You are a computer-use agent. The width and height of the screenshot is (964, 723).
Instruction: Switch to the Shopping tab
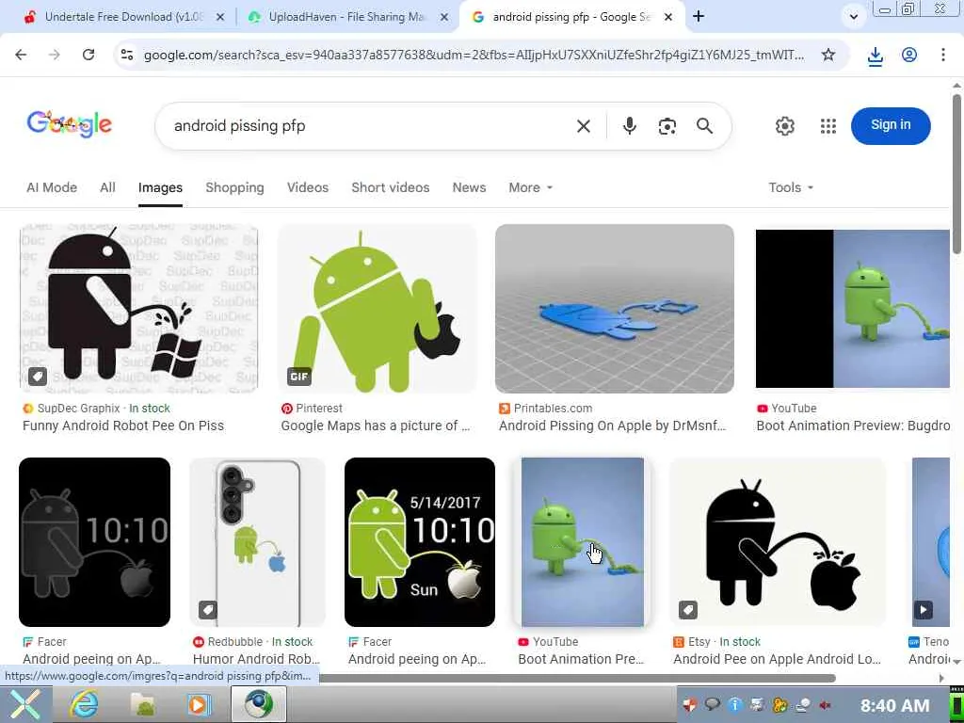[x=234, y=187]
